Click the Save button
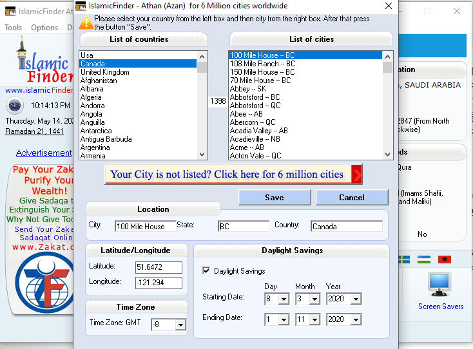Viewport: 473px width, 349px height. click(x=275, y=198)
